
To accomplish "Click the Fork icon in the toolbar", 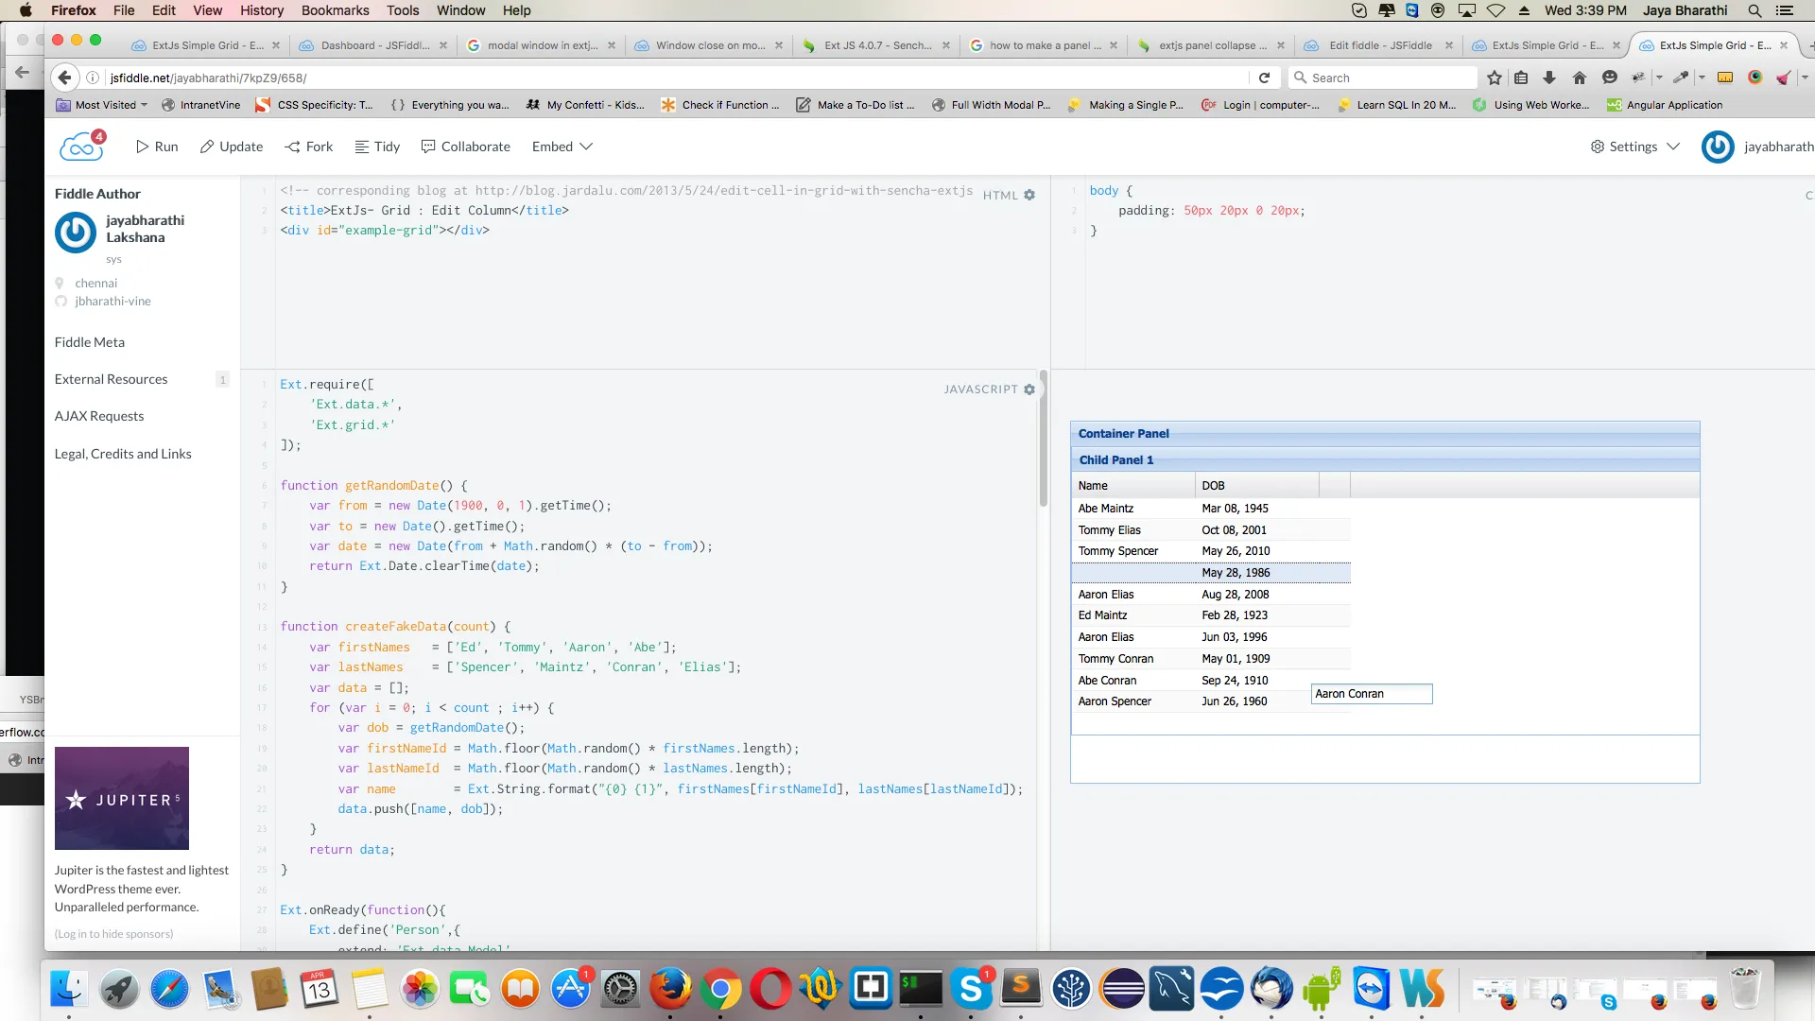I will 293,147.
